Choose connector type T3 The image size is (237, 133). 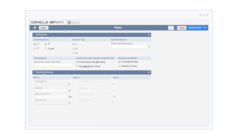tap(73, 53)
